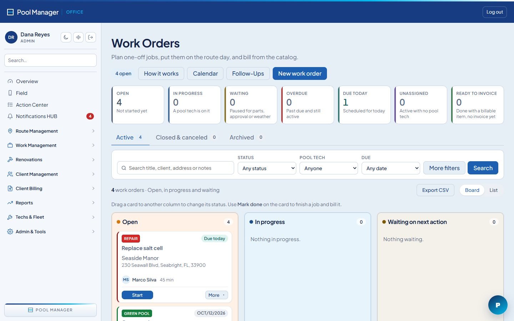Click the Reports trend icon
This screenshot has height=321, width=514.
pyautogui.click(x=10, y=203)
